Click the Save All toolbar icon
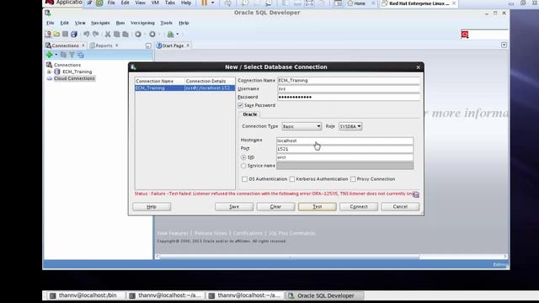Image resolution: width=539 pixels, height=303 pixels. [x=74, y=34]
